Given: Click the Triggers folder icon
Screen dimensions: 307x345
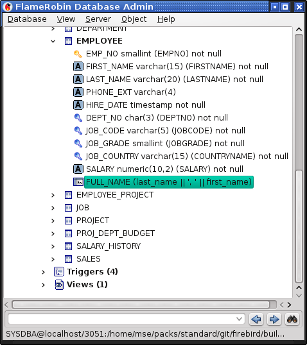Looking at the screenshot, I should click(59, 272).
